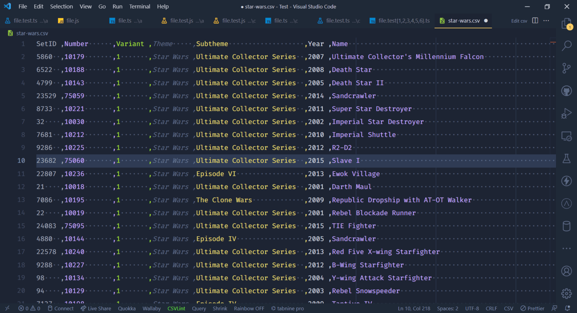
Task: Open the Terminal menu
Action: [x=139, y=6]
